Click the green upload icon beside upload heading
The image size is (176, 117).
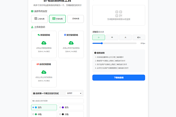tap(32, 27)
